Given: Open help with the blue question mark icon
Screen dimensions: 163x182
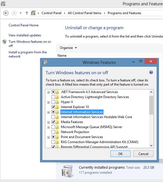Looking at the screenshot, I should [x=151, y=72].
